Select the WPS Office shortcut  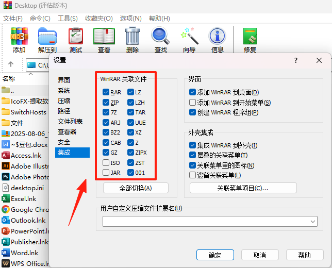tap(25, 263)
